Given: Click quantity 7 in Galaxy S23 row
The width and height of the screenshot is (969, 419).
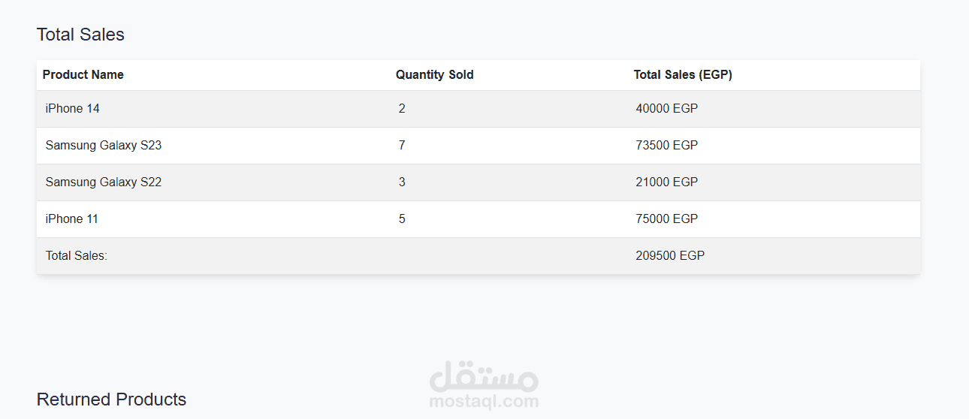Looking at the screenshot, I should [x=402, y=146].
